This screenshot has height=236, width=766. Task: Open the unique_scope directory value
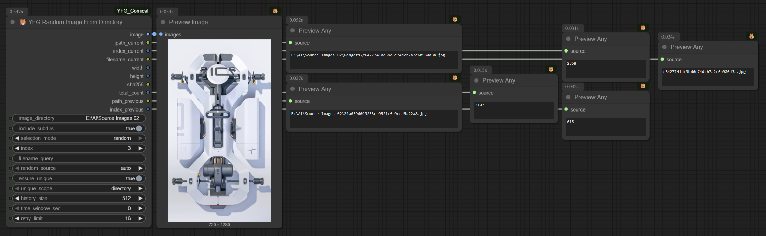pyautogui.click(x=121, y=188)
